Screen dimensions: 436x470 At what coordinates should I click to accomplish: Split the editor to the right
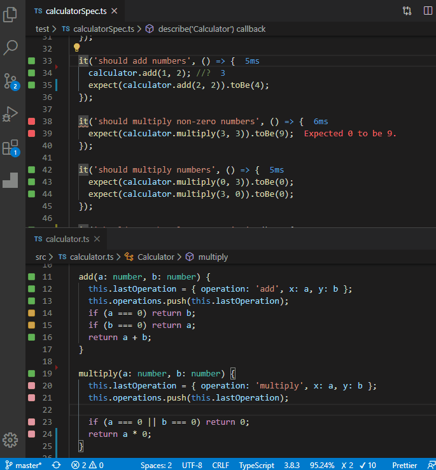coord(427,11)
